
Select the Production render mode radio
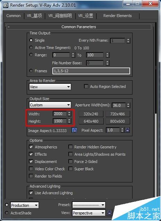7,205
